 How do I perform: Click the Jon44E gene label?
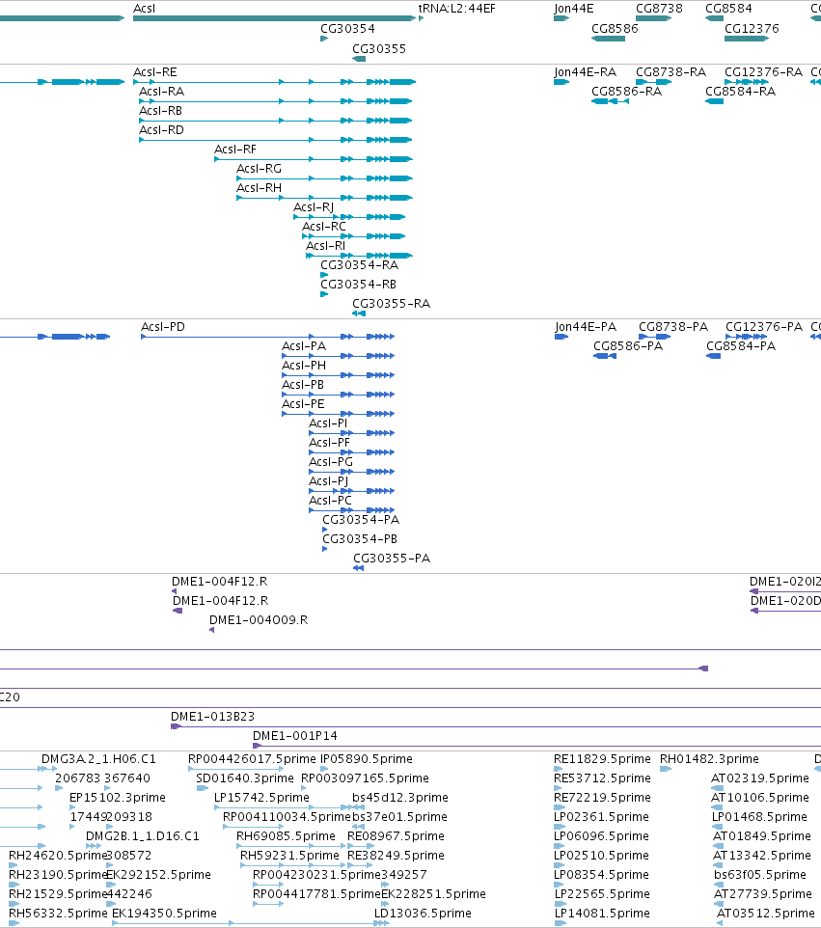click(574, 9)
